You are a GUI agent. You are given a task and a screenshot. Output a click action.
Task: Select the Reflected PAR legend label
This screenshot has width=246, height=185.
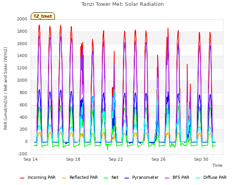tap(84, 177)
